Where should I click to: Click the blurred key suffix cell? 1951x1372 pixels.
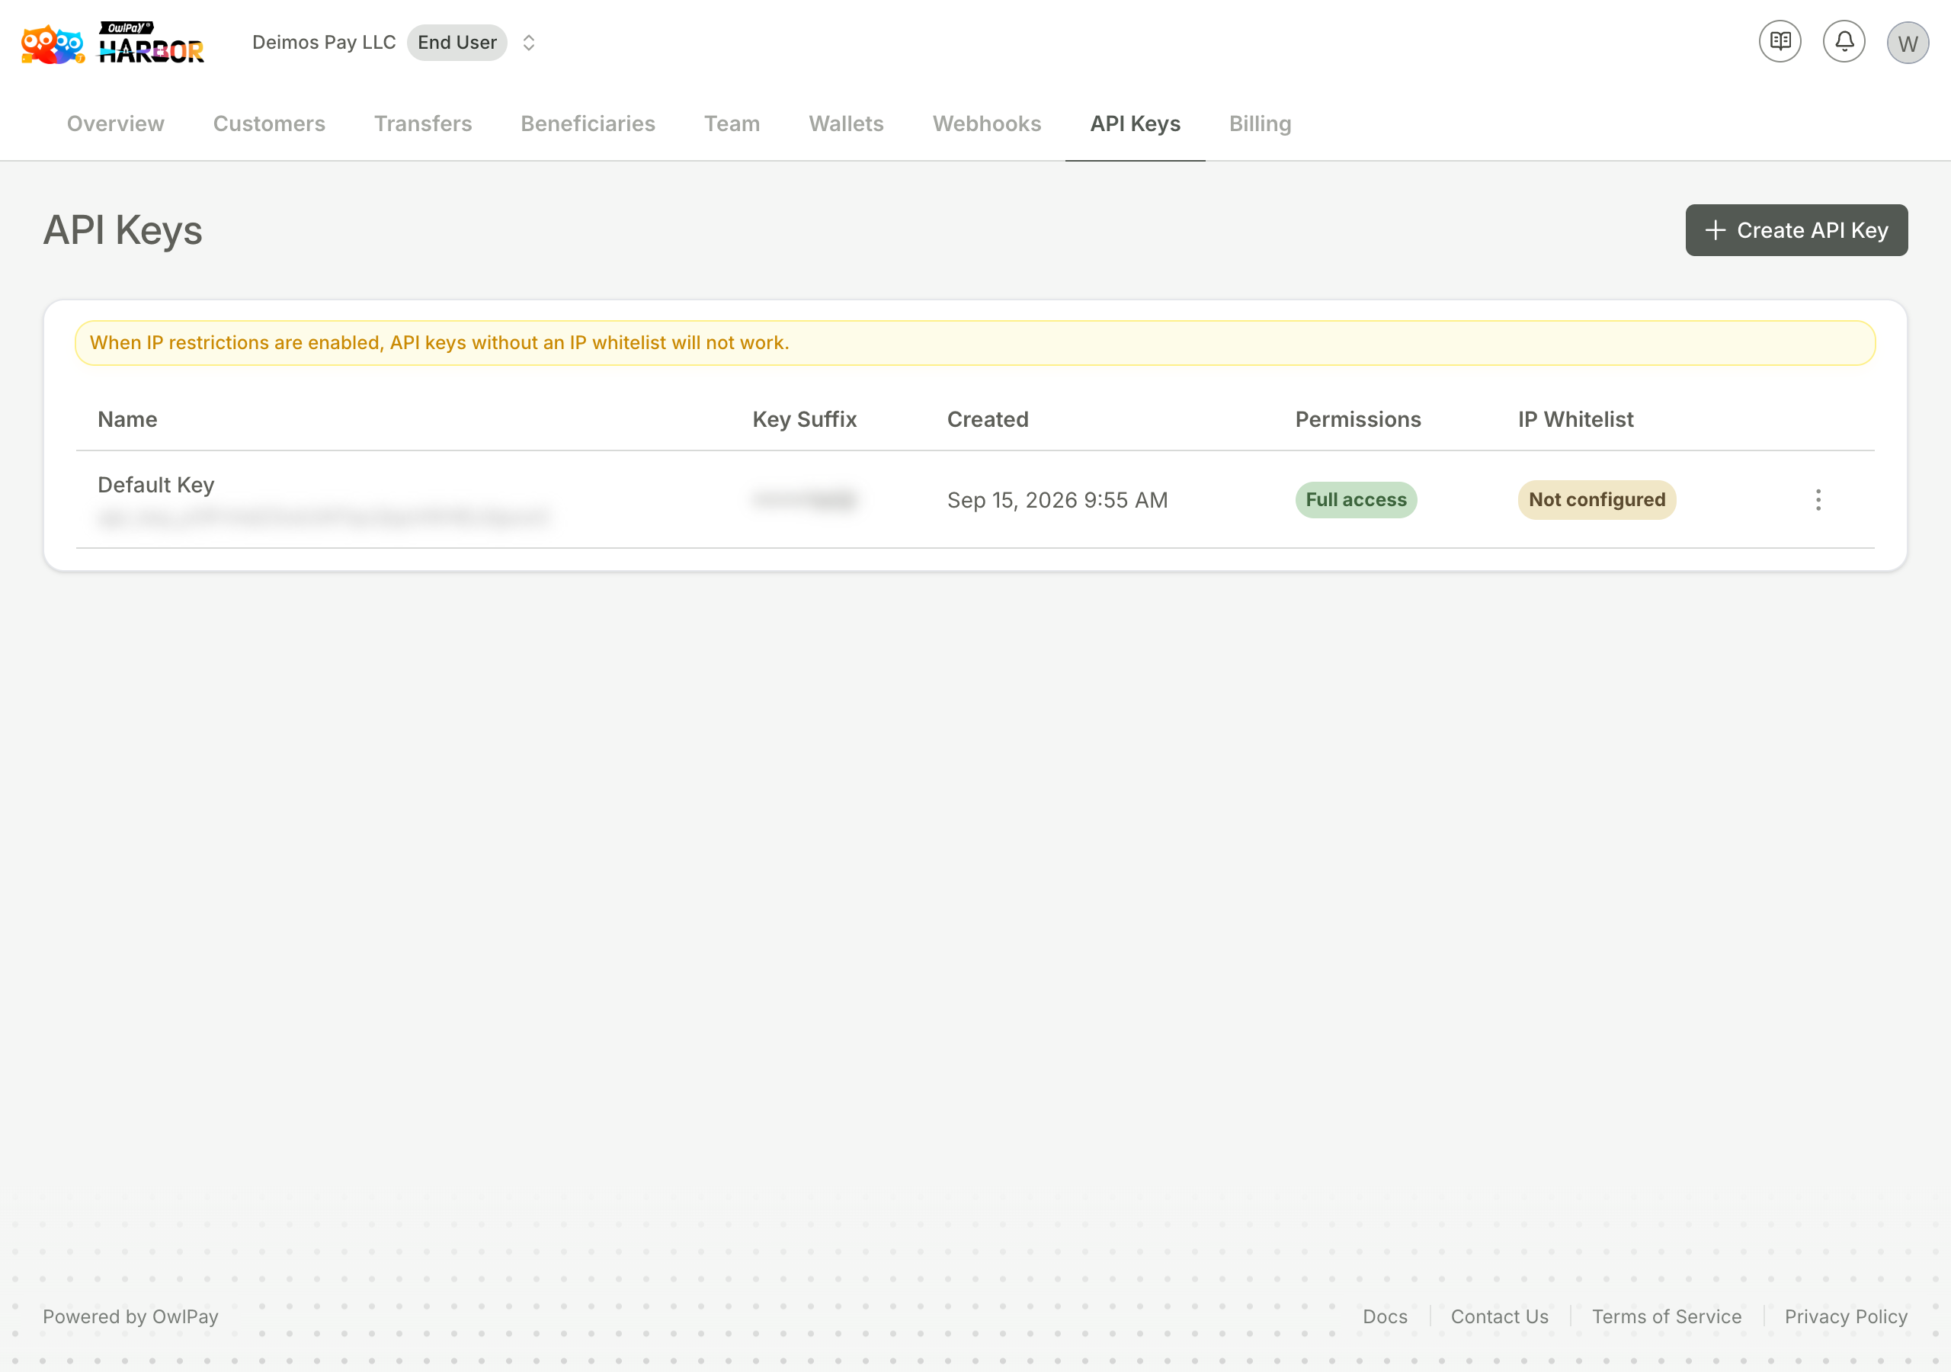805,500
